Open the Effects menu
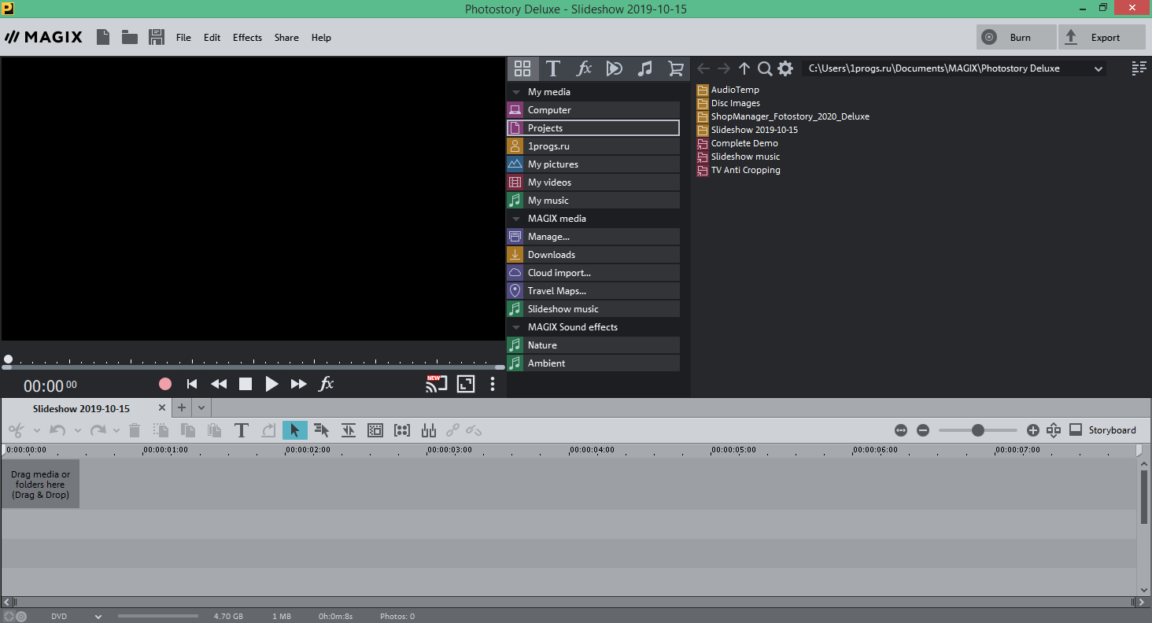 point(247,37)
